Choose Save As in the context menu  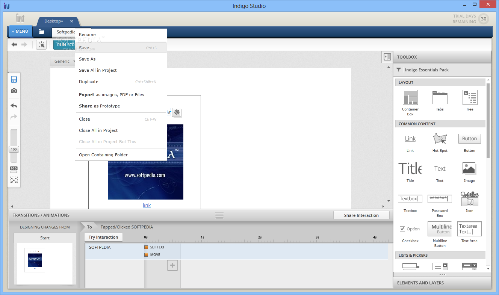(x=121, y=59)
